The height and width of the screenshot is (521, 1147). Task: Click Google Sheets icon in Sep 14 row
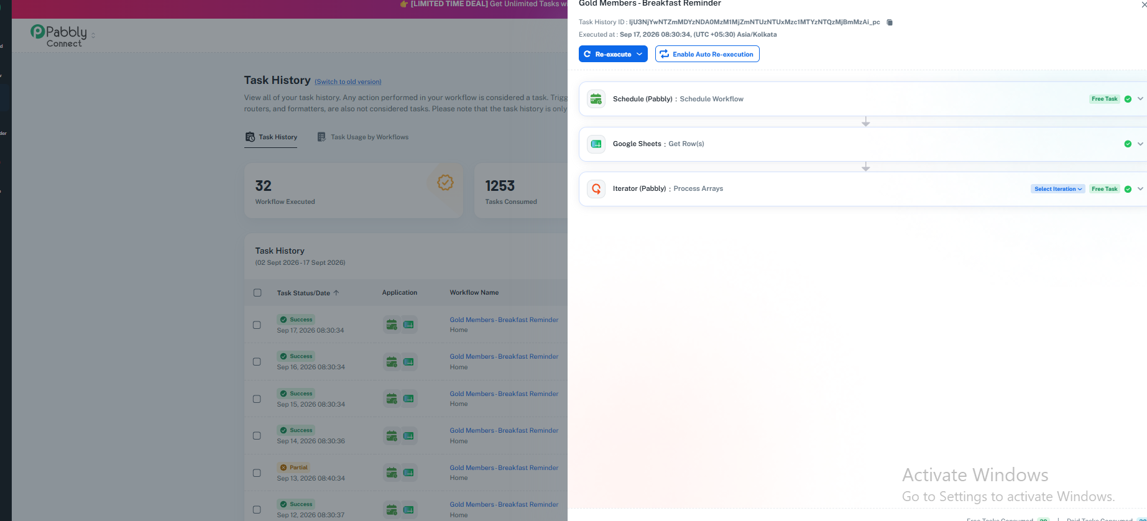pos(408,436)
